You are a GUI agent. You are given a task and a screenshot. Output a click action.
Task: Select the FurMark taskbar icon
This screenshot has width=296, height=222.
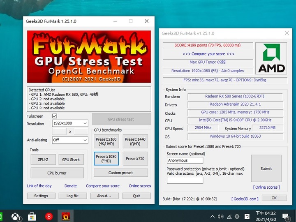pos(66,216)
